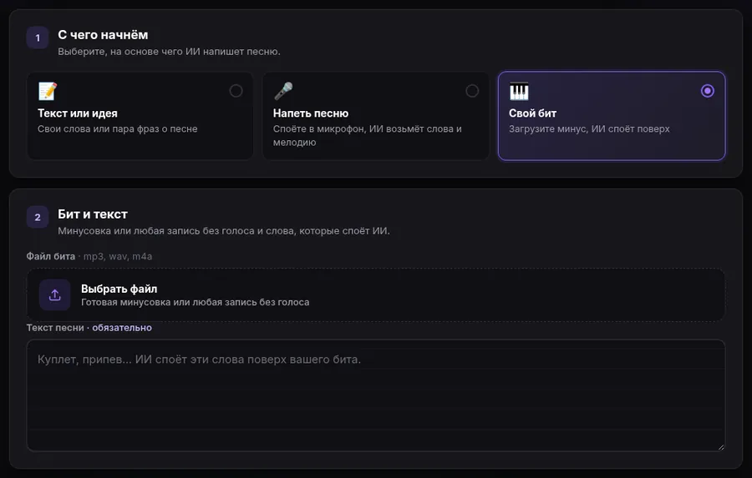Open file picker via Выбрать файл
752x478 pixels.
pyautogui.click(x=375, y=295)
